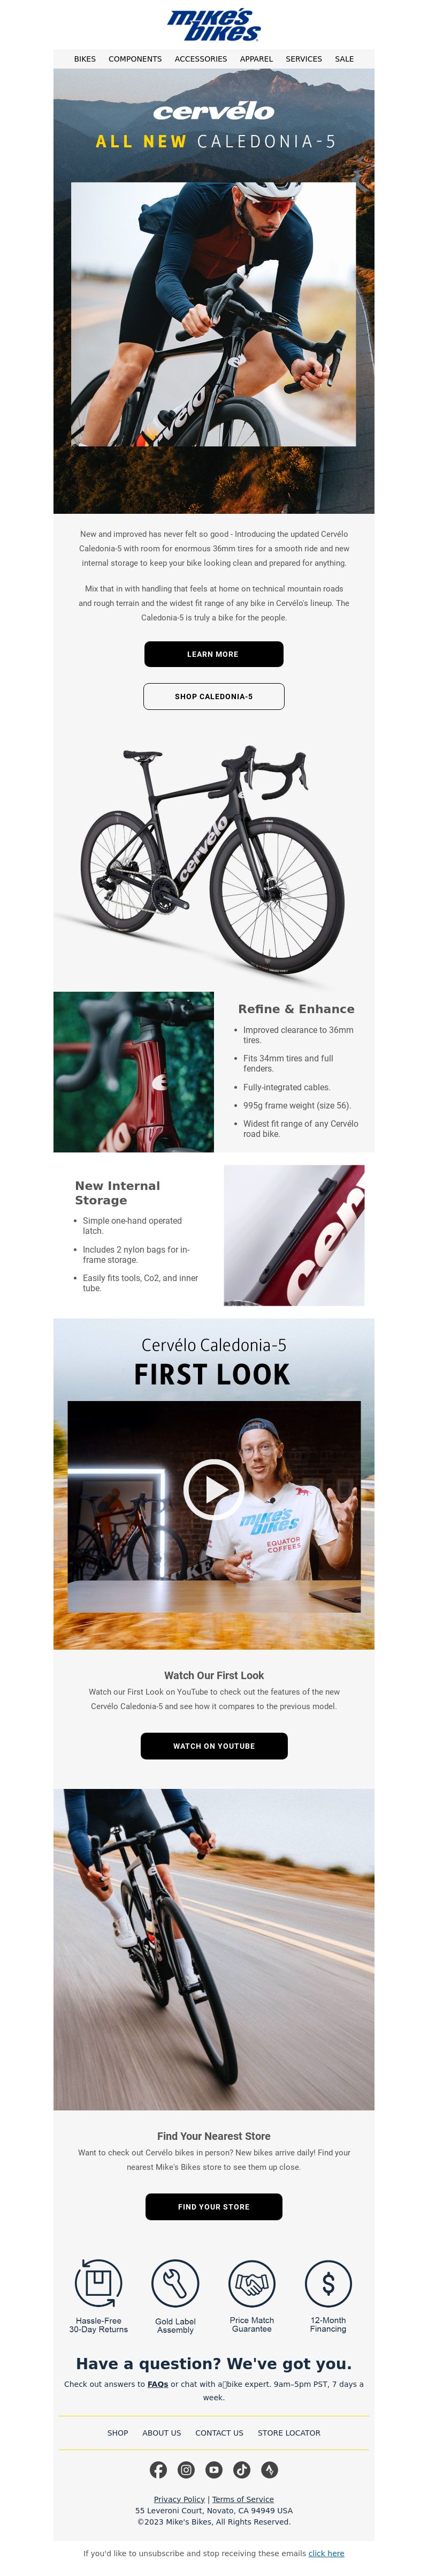Open the Strava social icon
The width and height of the screenshot is (428, 2576).
(x=269, y=2469)
